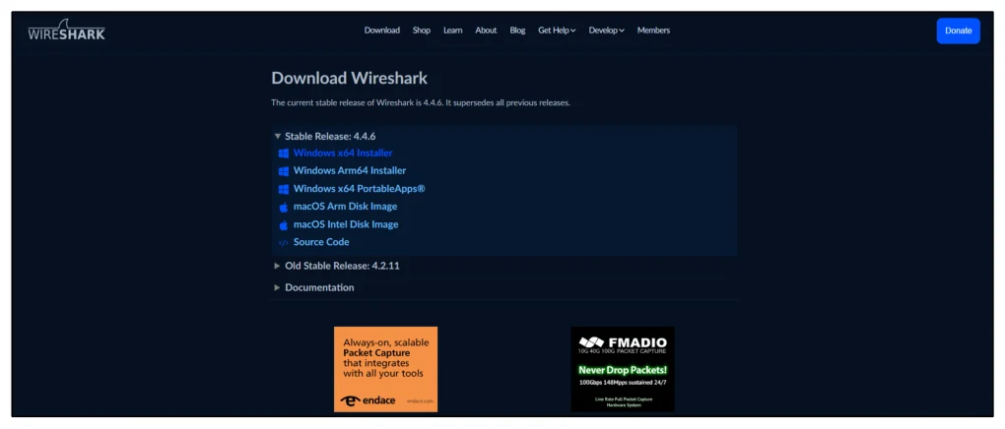Viewport: 1005px width, 429px height.
Task: Go to the Shop page
Action: (422, 31)
